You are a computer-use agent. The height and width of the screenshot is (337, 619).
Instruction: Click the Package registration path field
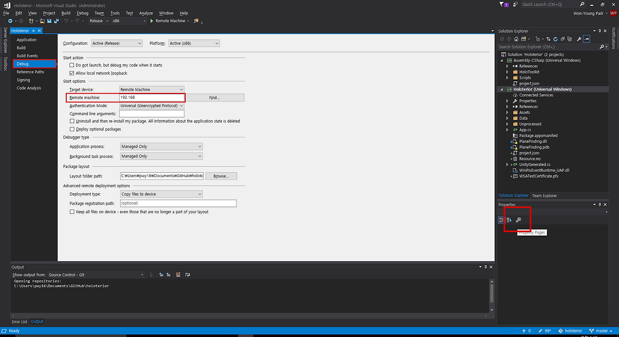click(x=178, y=203)
